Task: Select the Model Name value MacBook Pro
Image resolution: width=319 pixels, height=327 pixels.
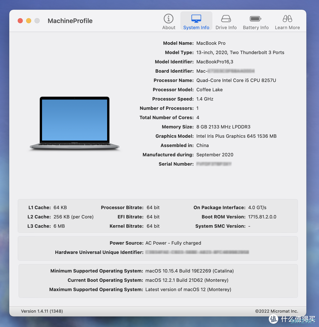Action: (x=211, y=43)
